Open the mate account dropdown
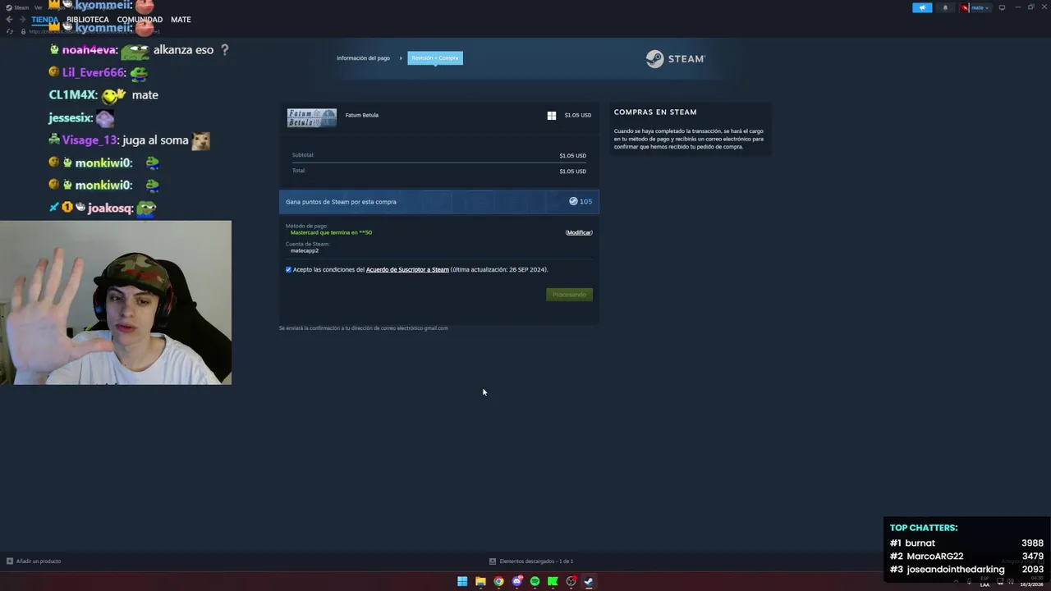1051x591 pixels. click(x=975, y=7)
